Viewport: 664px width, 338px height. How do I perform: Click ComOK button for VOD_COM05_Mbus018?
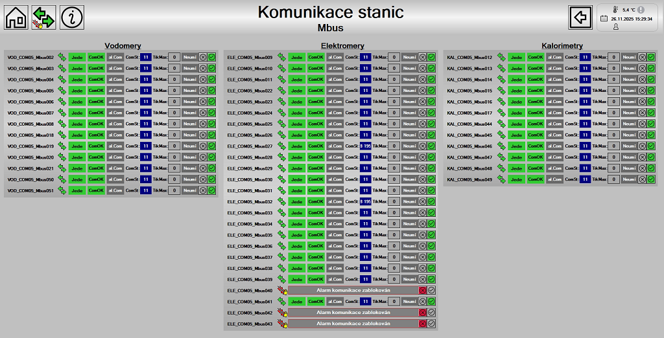(96, 135)
